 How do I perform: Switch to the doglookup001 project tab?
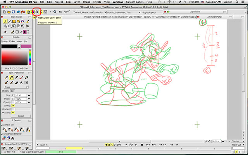click(x=149, y=12)
